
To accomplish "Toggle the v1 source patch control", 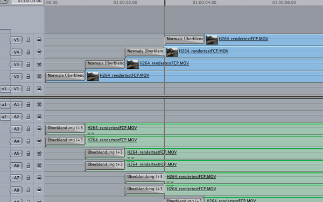I will point(4,89).
